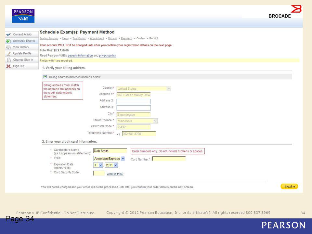This screenshot has width=312, height=234.
Task: Click the Total Due: $US 150.00 text
Action: pos(54,50)
